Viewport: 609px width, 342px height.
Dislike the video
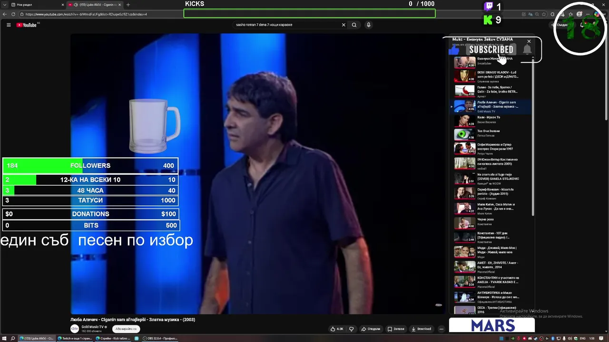[x=352, y=329]
